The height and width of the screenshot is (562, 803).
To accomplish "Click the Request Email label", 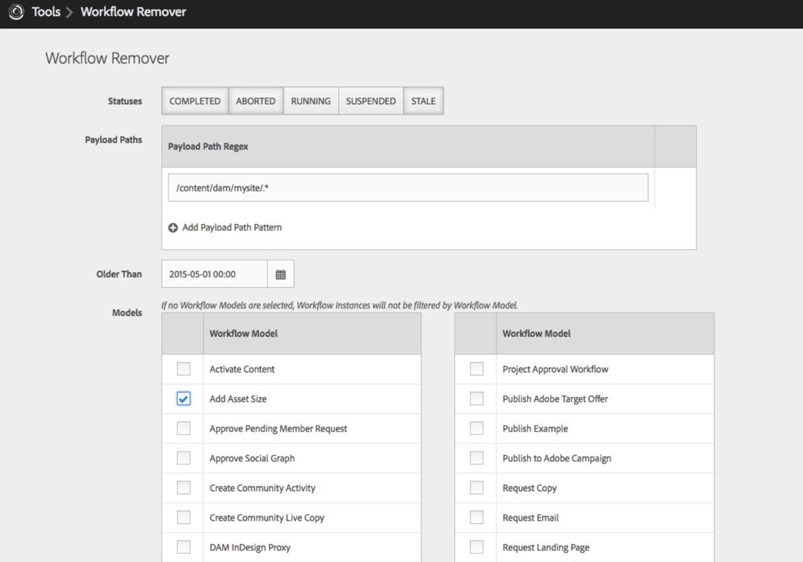I will point(531,517).
